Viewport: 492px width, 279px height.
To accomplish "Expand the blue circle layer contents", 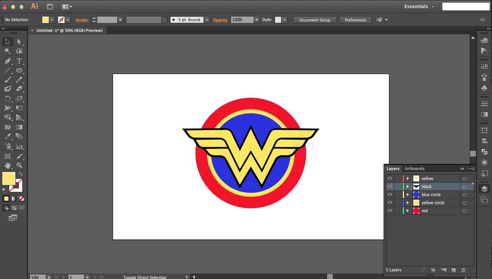I will click(408, 195).
